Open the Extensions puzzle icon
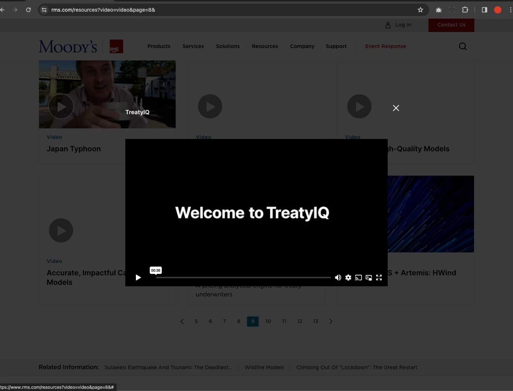 pyautogui.click(x=465, y=10)
